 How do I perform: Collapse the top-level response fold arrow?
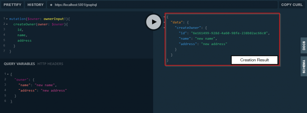pyautogui.click(x=164, y=17)
